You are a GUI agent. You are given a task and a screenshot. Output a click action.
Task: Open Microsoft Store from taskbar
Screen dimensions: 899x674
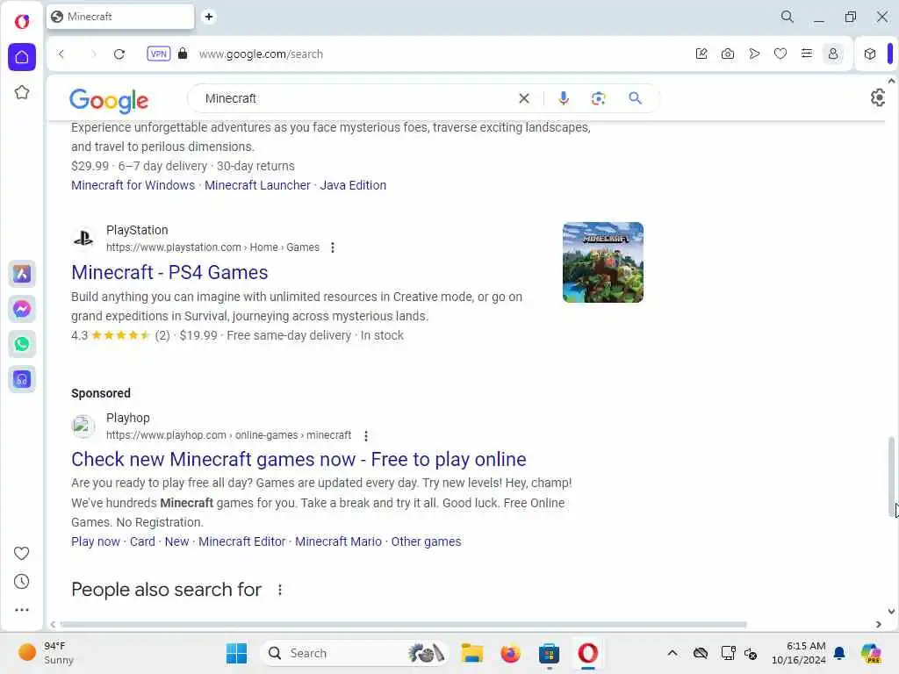pos(549,653)
